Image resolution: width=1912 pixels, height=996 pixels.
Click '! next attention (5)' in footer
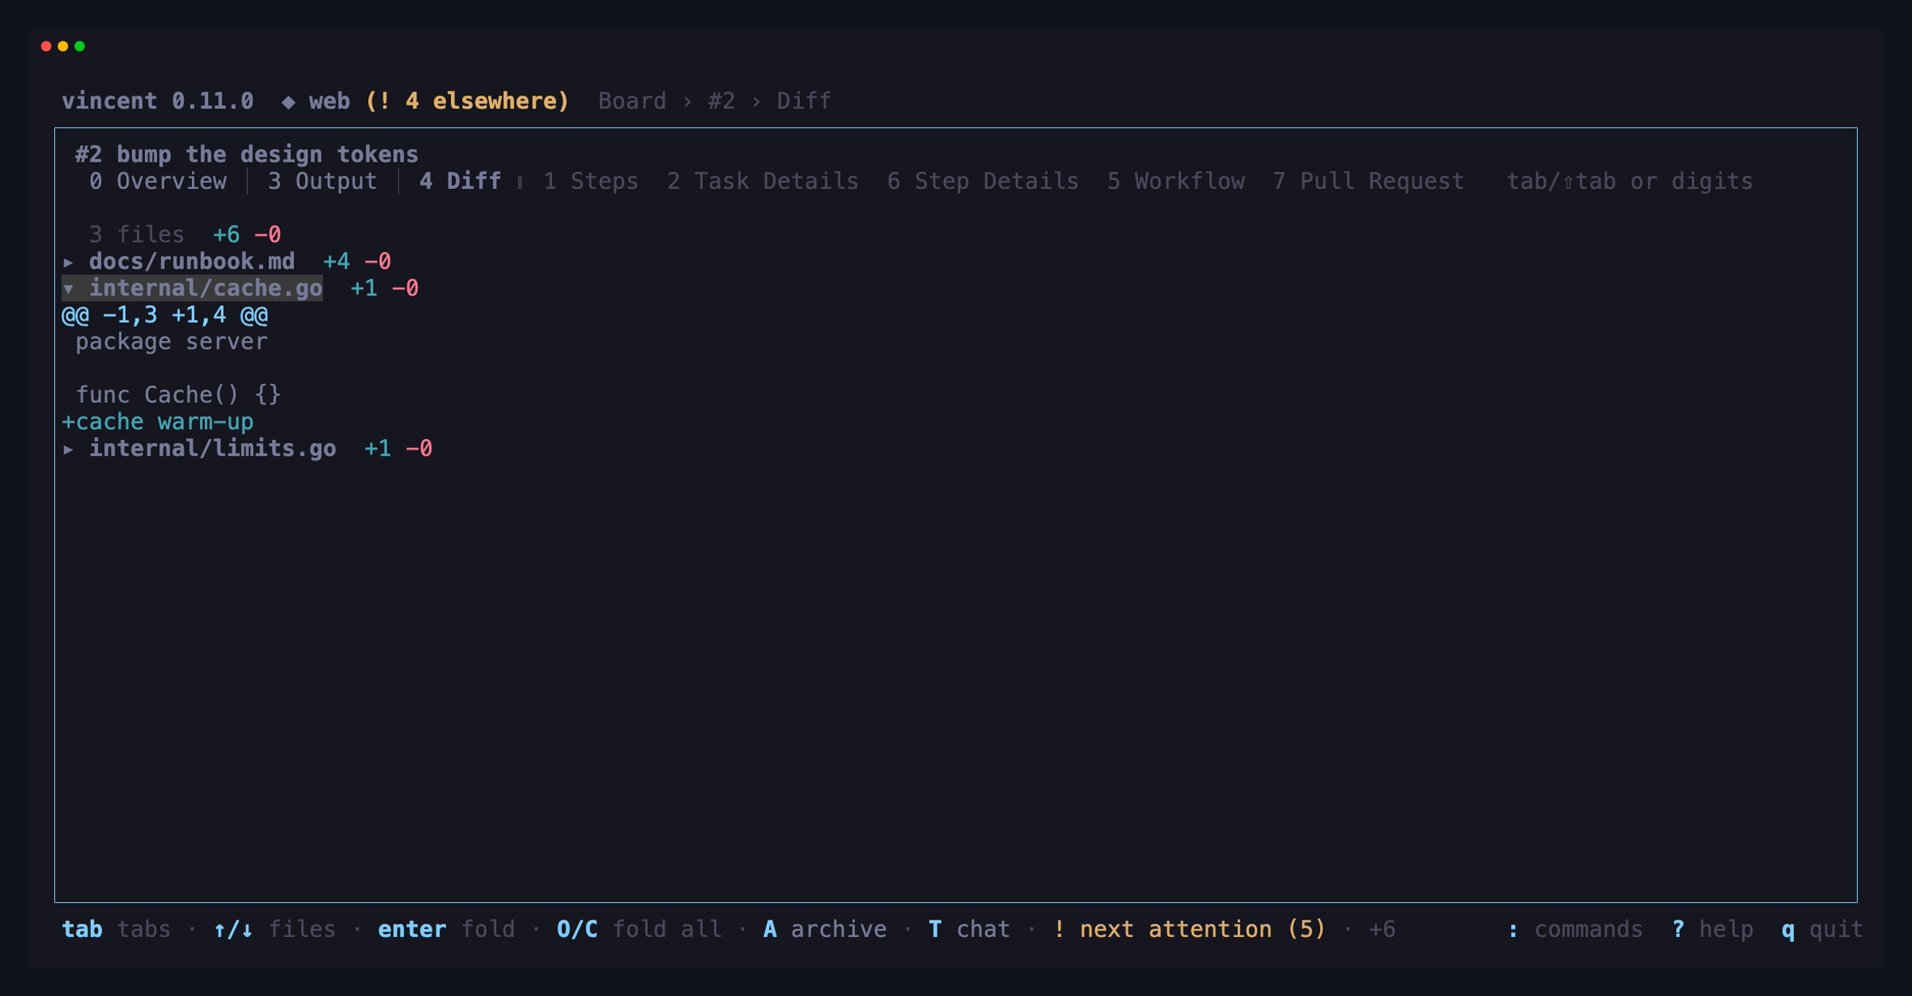click(x=1189, y=930)
